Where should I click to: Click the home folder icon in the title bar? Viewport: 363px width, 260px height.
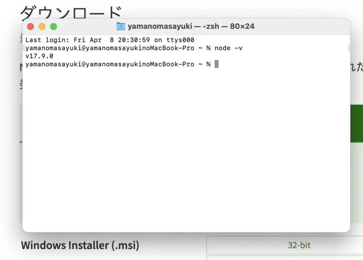(121, 26)
